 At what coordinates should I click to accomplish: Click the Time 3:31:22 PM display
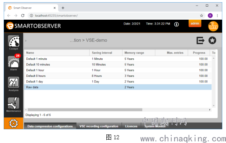click(x=158, y=24)
